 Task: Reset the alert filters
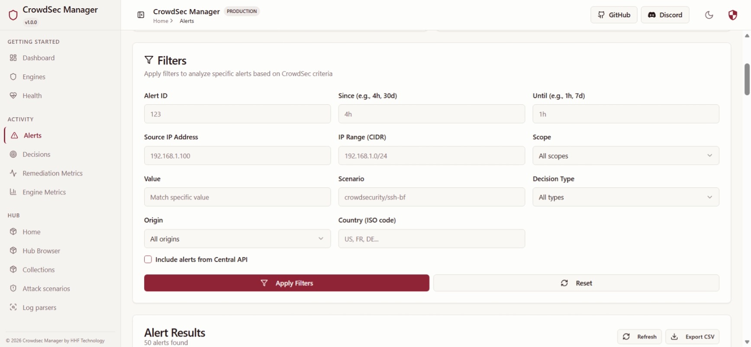576,283
